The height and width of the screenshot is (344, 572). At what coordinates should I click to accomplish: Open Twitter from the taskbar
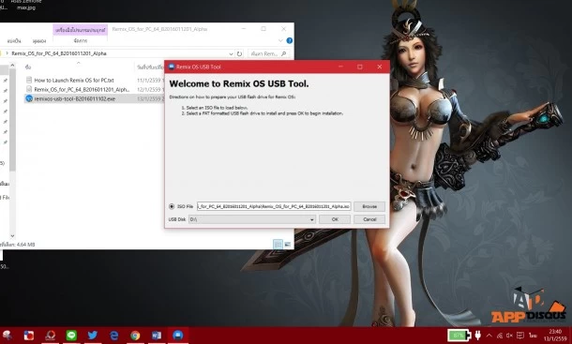click(93, 335)
